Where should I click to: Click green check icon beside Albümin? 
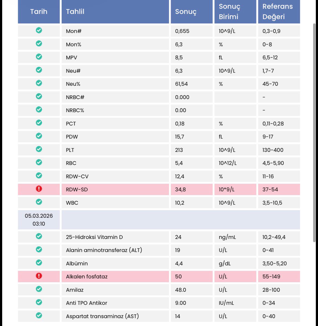point(39,263)
